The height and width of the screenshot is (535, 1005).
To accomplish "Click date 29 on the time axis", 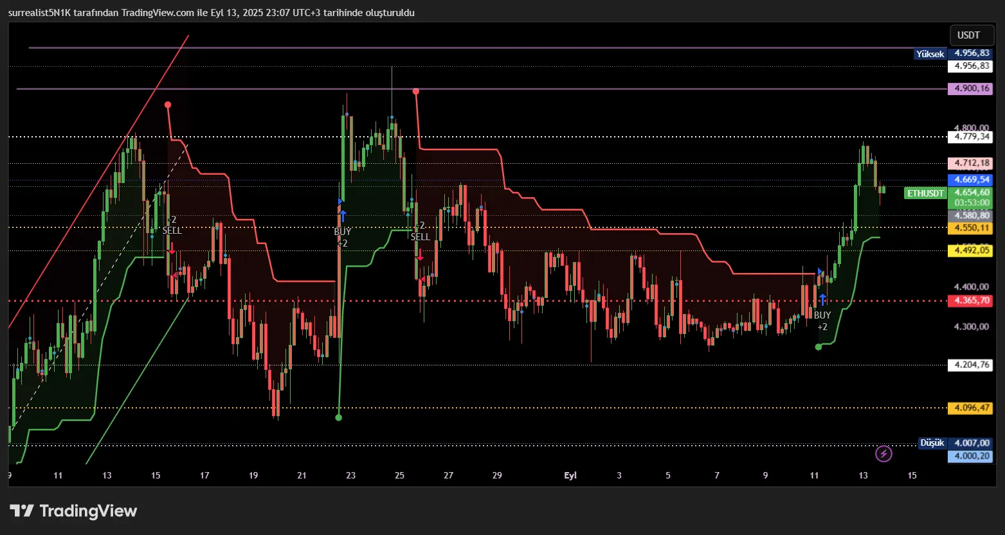I will (x=497, y=476).
